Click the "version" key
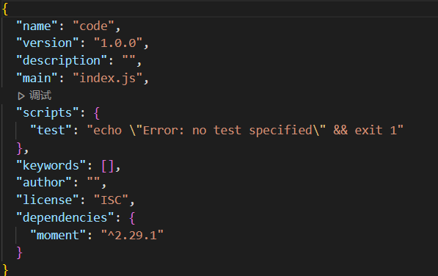 pos(48,43)
